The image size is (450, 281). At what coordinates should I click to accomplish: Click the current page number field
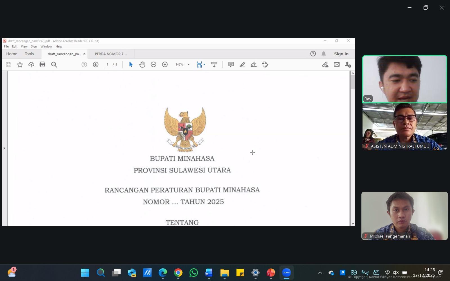pos(107,65)
